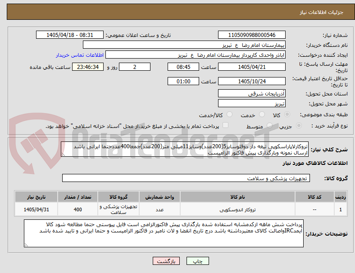355x273 pixels.
Task: Click the تاریخ نیاز column header
Action: [x=36, y=197]
